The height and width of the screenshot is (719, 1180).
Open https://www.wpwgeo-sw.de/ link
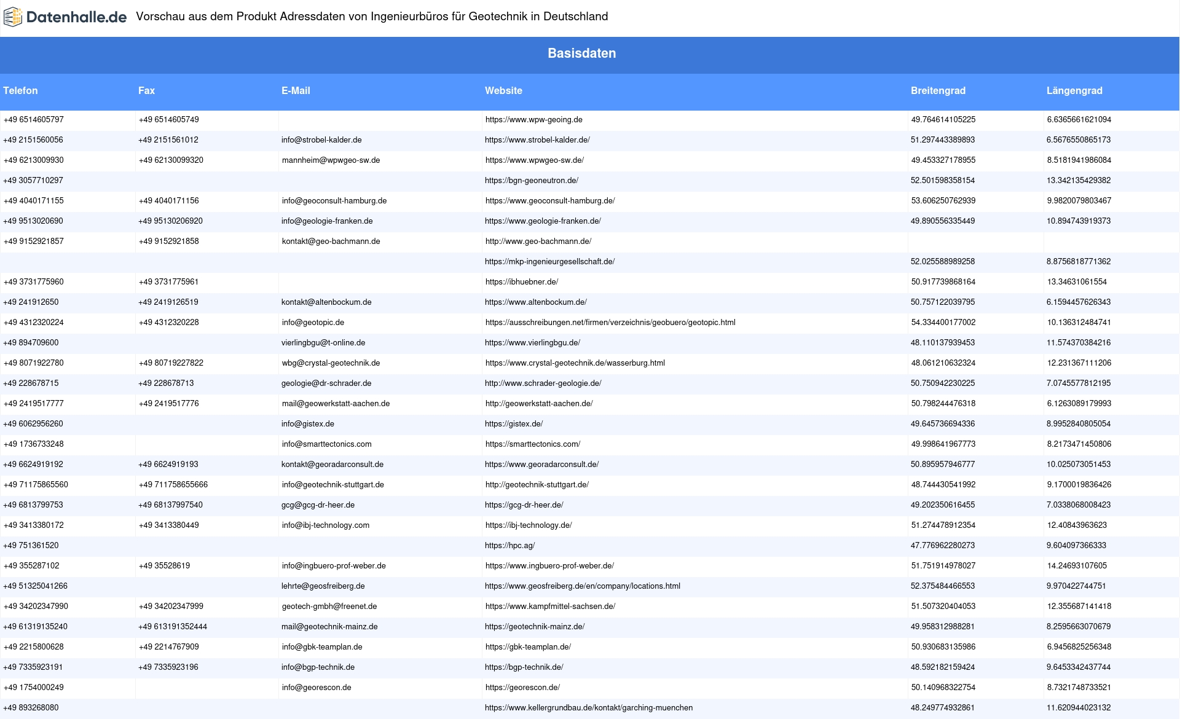[534, 160]
